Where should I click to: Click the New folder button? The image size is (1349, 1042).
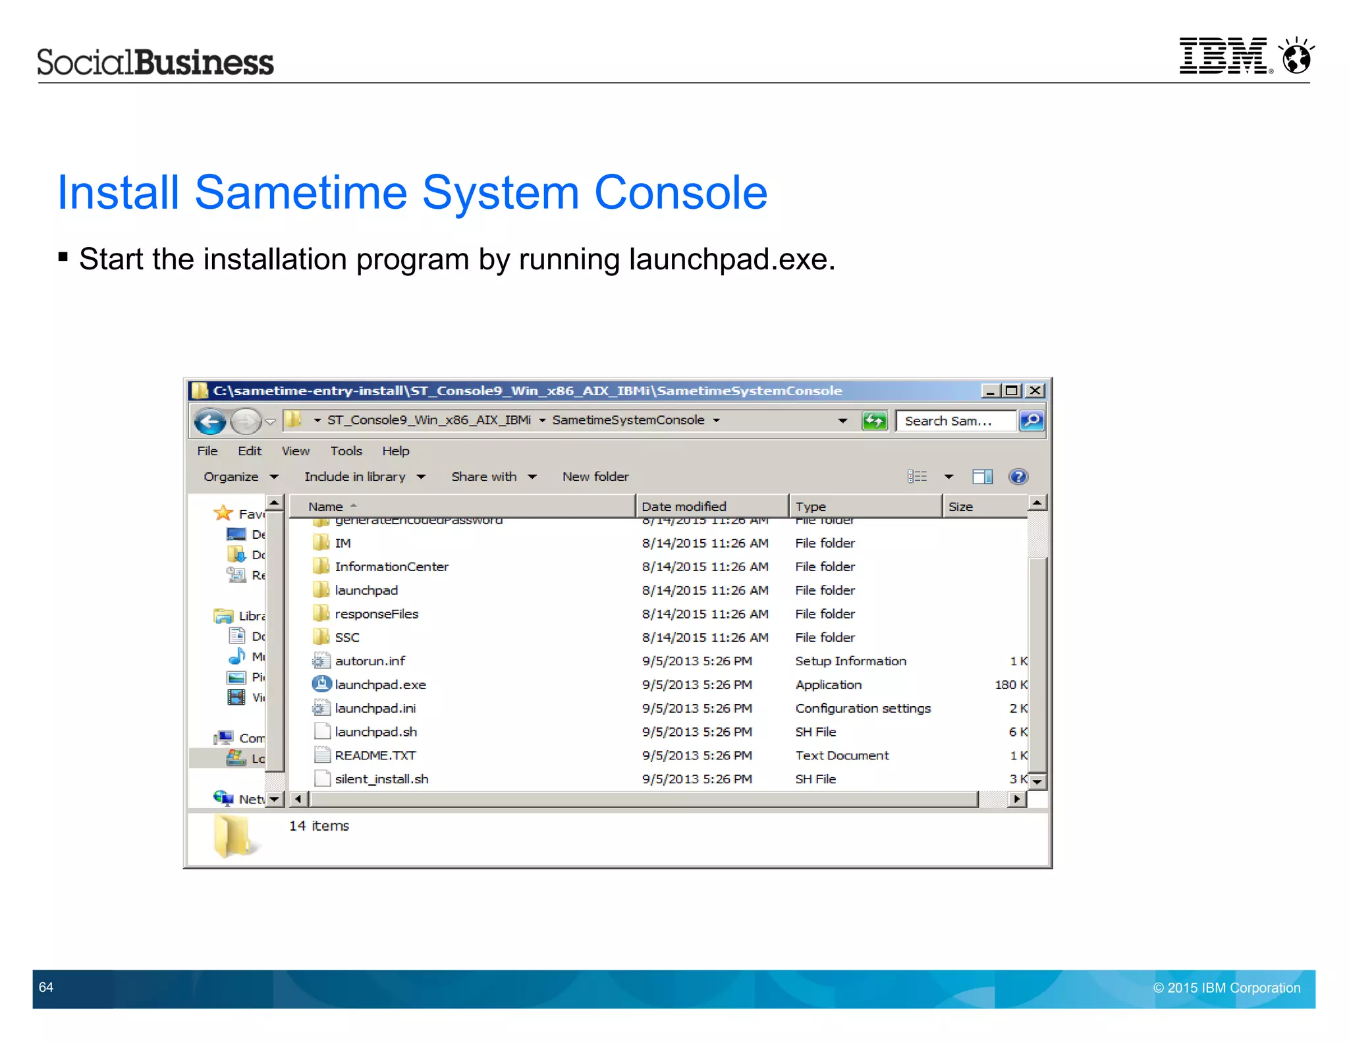[x=595, y=476]
